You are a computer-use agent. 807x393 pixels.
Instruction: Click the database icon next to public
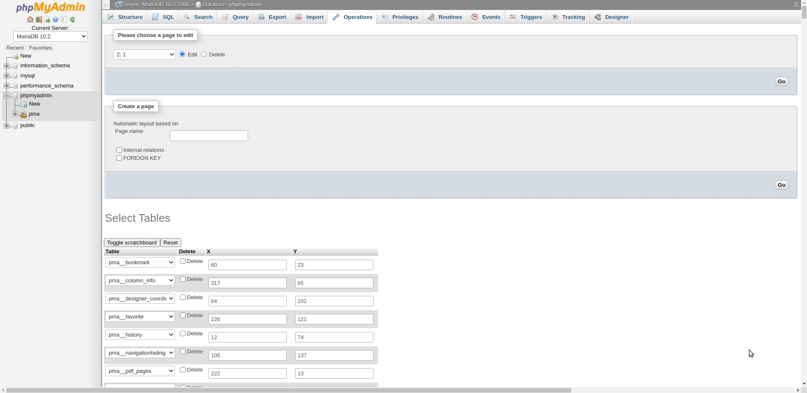coord(15,125)
